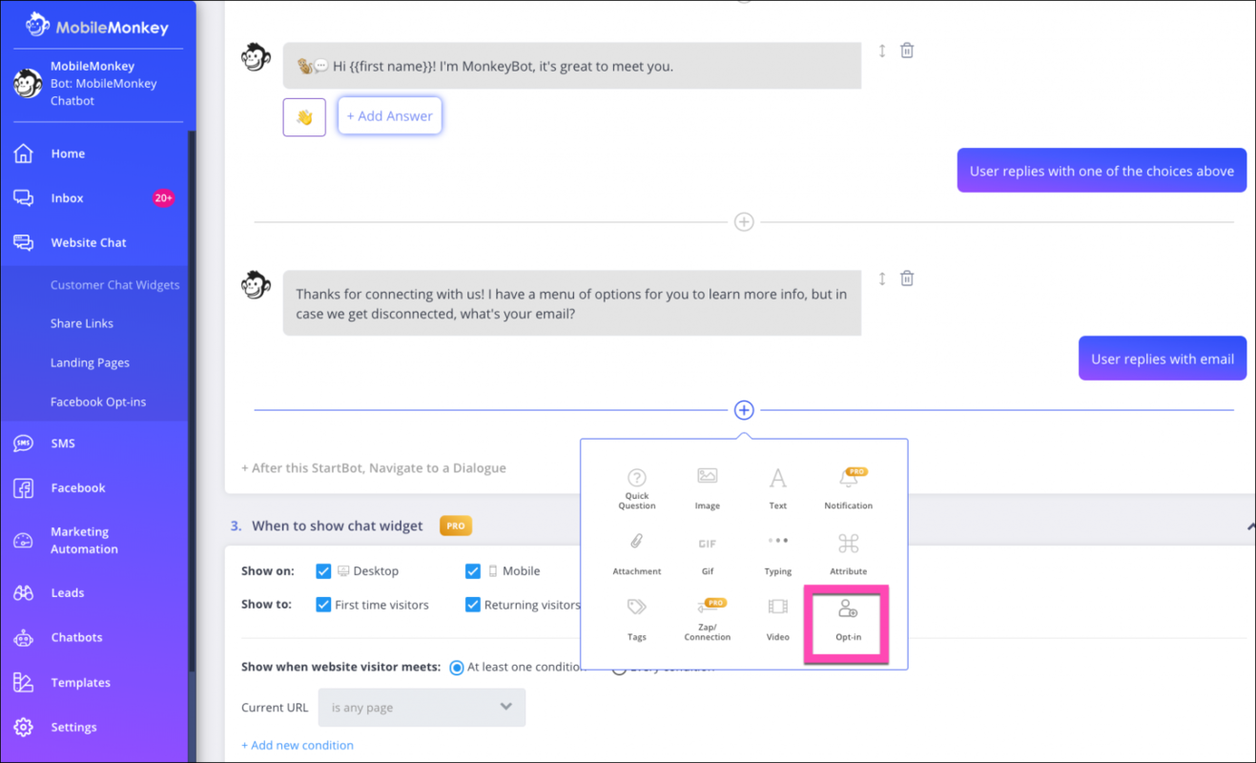Screen dimensions: 1256x763
Task: Edit the email request message text
Action: 572,303
